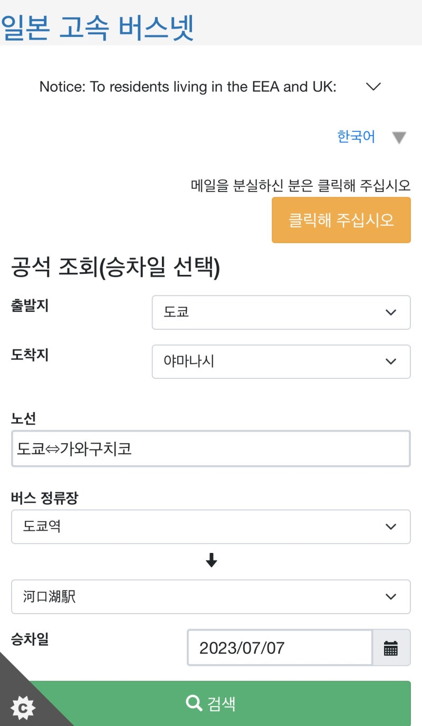Open the 도쿄역 bus stop dropdown
This screenshot has height=726, width=422.
(x=211, y=526)
